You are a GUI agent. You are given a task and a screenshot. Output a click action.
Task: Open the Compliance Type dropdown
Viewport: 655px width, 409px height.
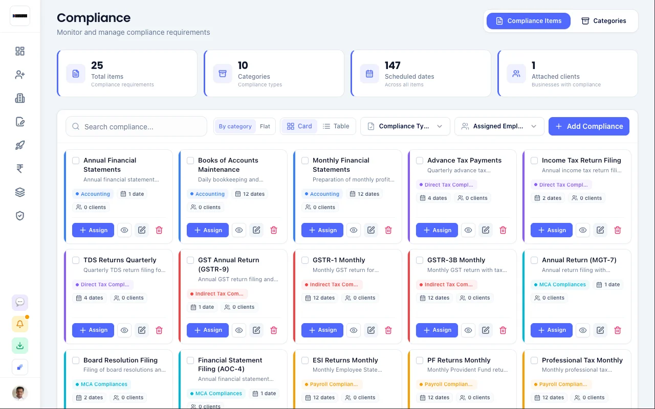(405, 126)
